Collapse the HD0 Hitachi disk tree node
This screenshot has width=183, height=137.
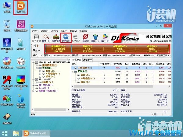[33, 62]
